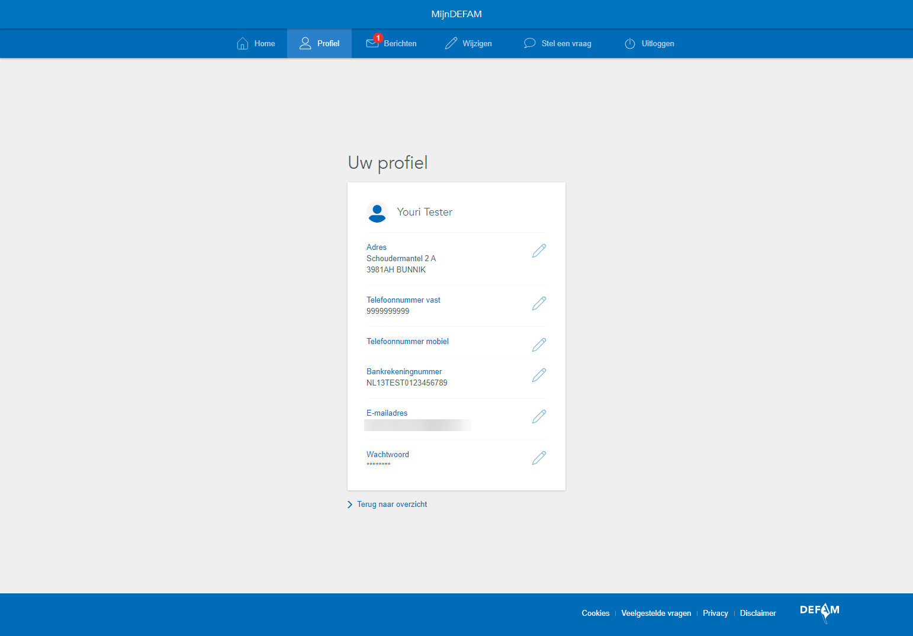Image resolution: width=913 pixels, height=636 pixels.
Task: Edit the Adres field pencil icon
Action: (539, 250)
